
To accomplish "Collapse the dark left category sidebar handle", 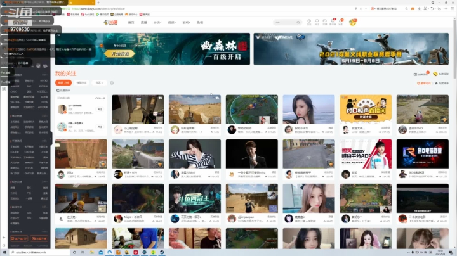I will click(x=51, y=138).
